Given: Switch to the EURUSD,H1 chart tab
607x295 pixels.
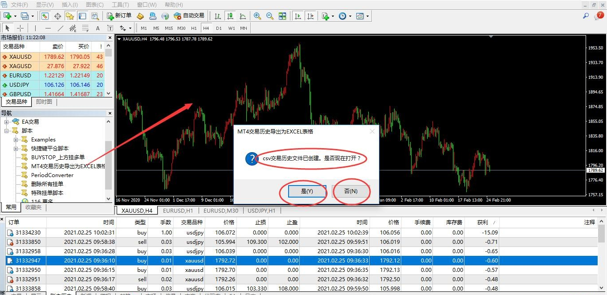Looking at the screenshot, I should point(178,210).
